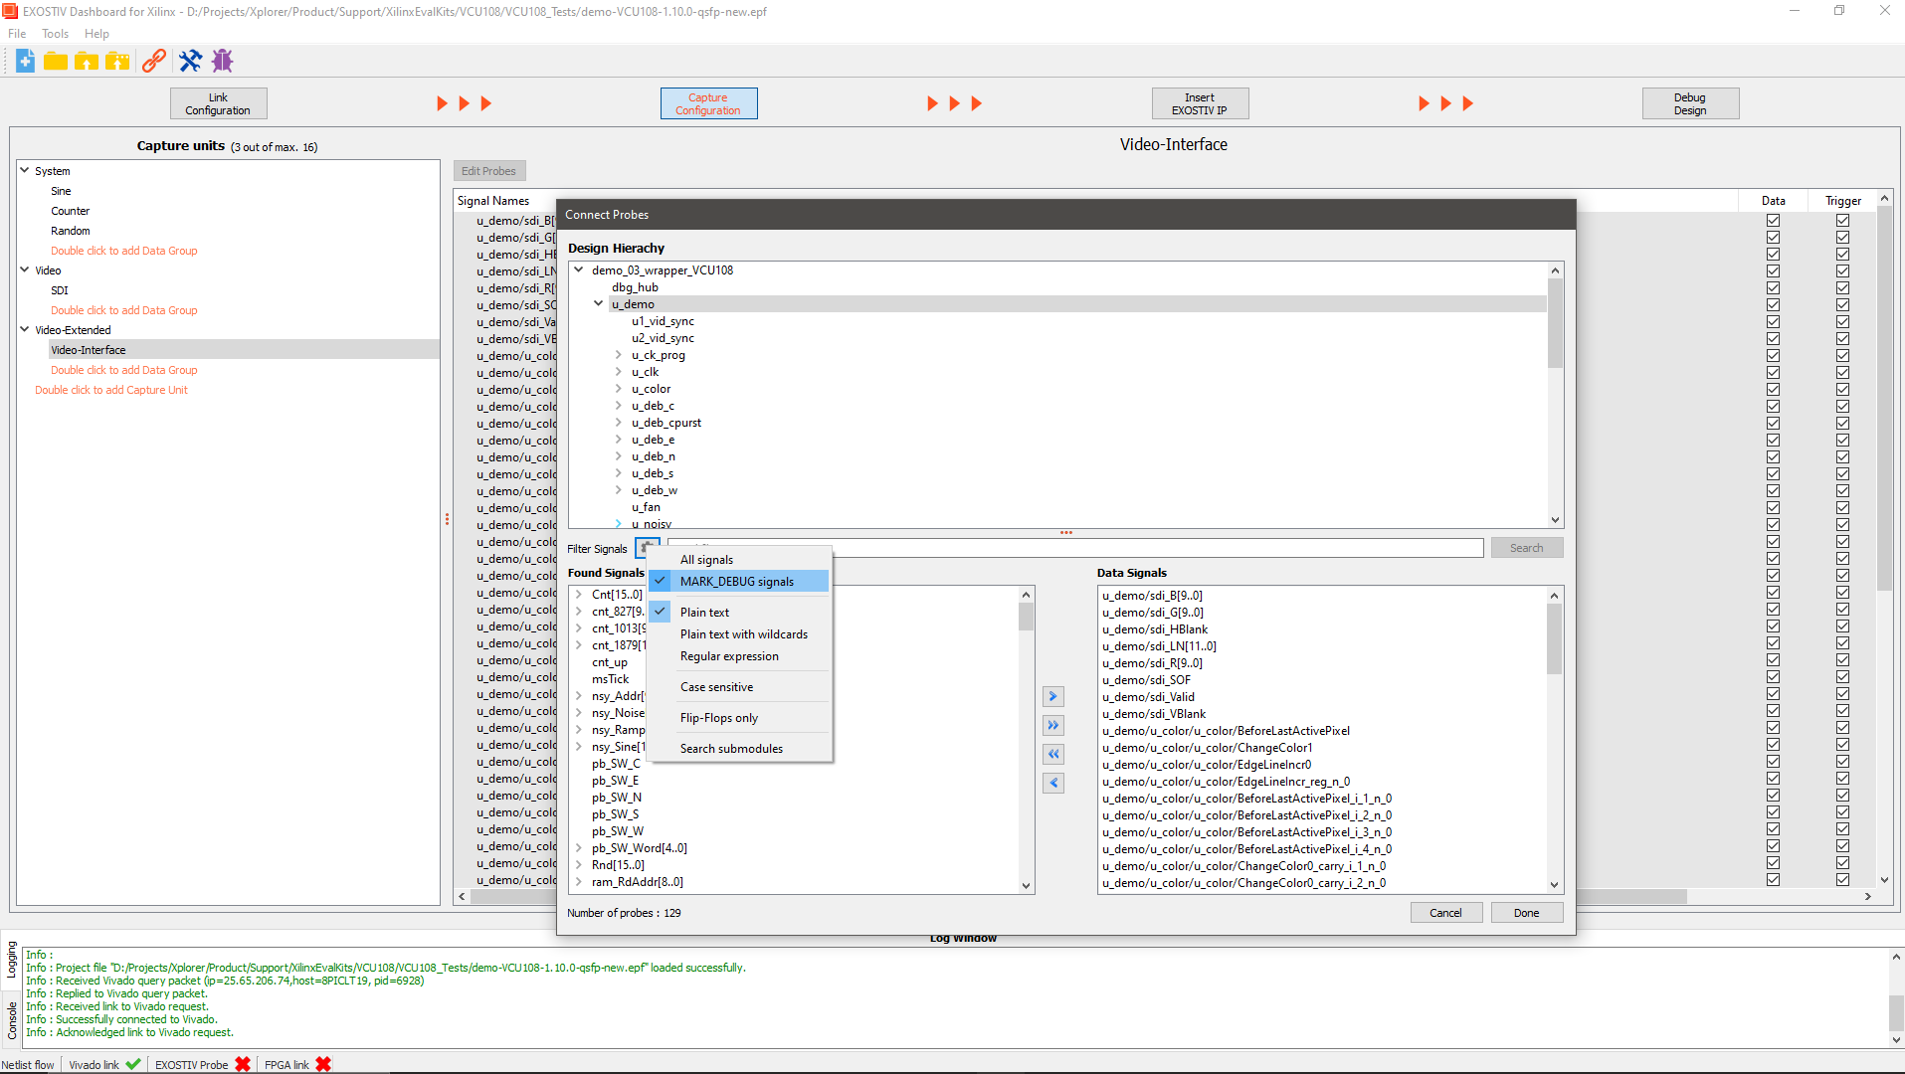Open the wrench and hammer tools icon
The width and height of the screenshot is (1905, 1074).
(x=190, y=62)
